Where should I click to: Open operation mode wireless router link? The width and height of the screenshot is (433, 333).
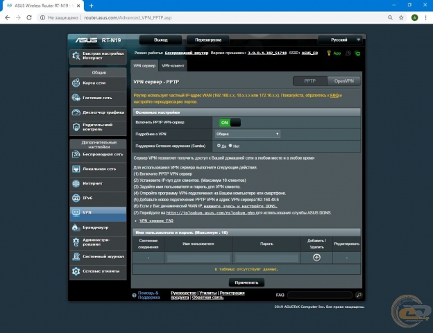pyautogui.click(x=187, y=53)
